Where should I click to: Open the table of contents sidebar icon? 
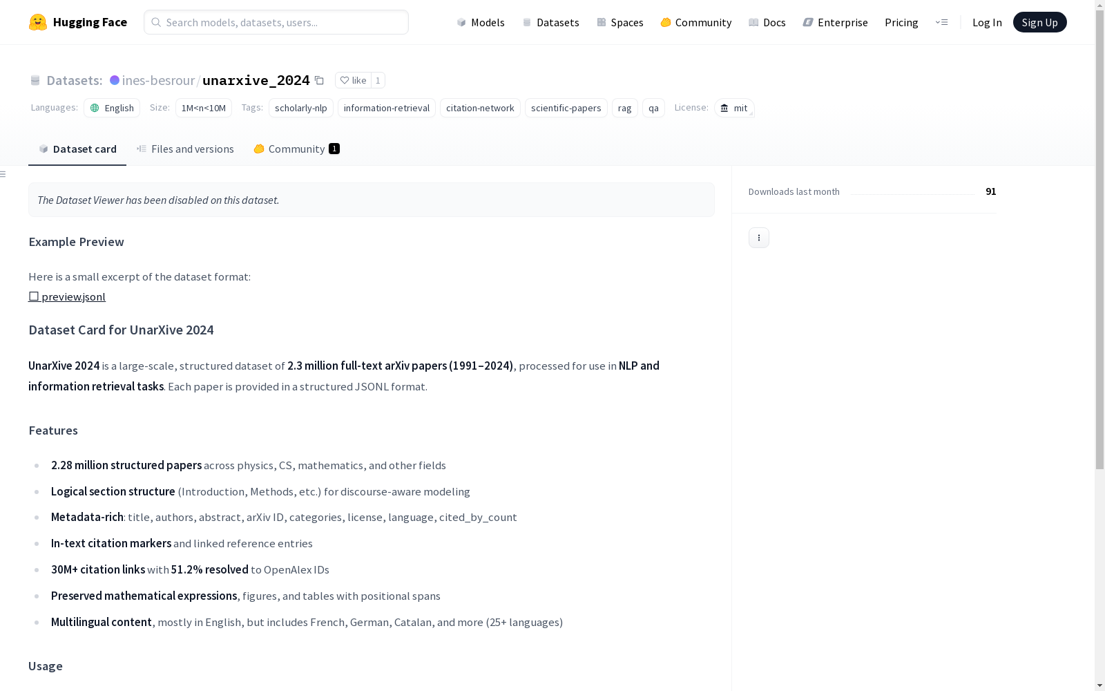tap(3, 174)
